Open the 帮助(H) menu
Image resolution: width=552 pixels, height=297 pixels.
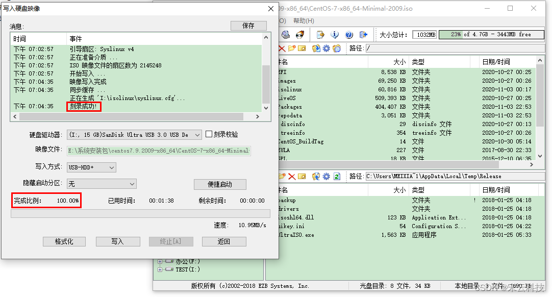point(304,21)
